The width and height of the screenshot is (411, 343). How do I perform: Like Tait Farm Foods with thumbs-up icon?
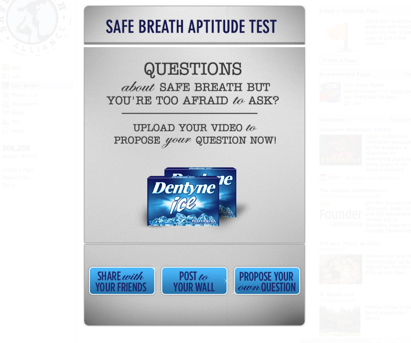click(347, 103)
